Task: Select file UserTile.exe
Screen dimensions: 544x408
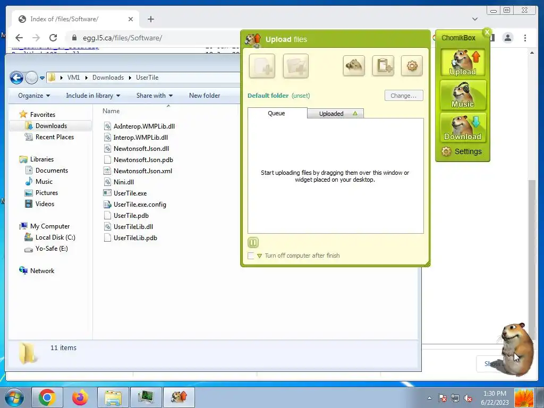Action: (130, 193)
